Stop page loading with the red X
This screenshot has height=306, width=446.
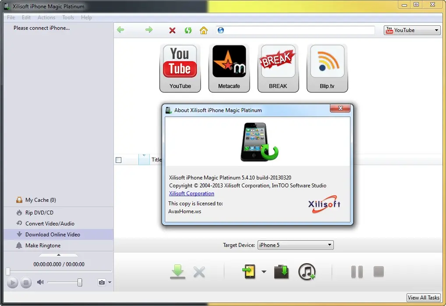click(172, 30)
